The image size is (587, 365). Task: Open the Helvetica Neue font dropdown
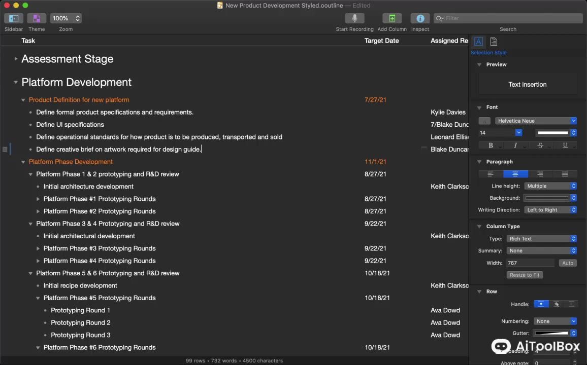(536, 121)
